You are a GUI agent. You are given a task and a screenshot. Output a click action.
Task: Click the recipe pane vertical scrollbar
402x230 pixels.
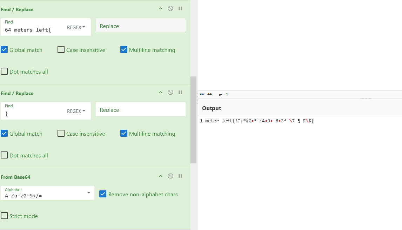click(x=194, y=120)
